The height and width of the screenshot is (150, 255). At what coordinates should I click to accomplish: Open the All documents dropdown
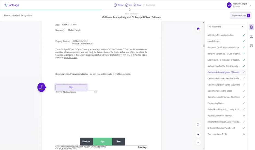(226, 27)
